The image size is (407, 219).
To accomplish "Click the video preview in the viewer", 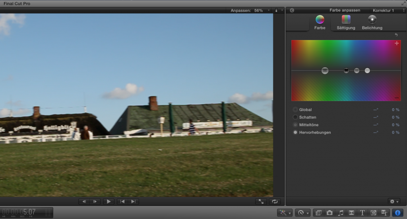I will click(136, 105).
